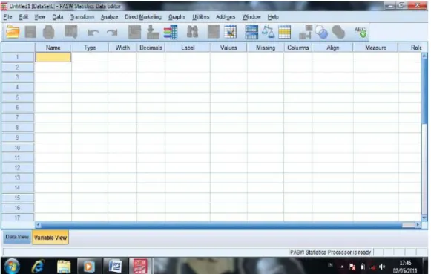Open the Help menu
The width and height of the screenshot is (431, 274).
coord(273,17)
